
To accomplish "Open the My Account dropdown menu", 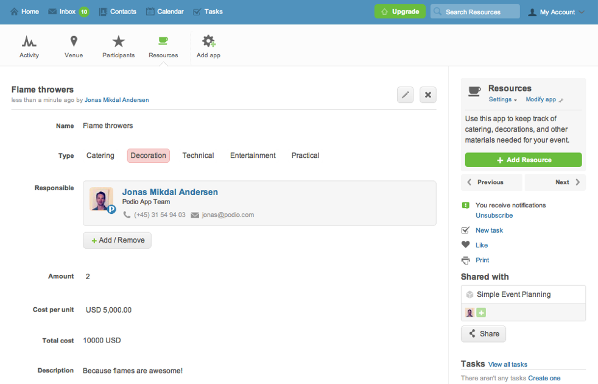I will tap(556, 12).
